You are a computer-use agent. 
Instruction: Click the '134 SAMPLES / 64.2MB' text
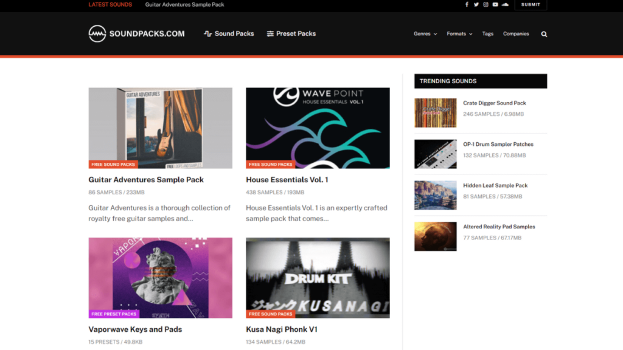pyautogui.click(x=276, y=342)
